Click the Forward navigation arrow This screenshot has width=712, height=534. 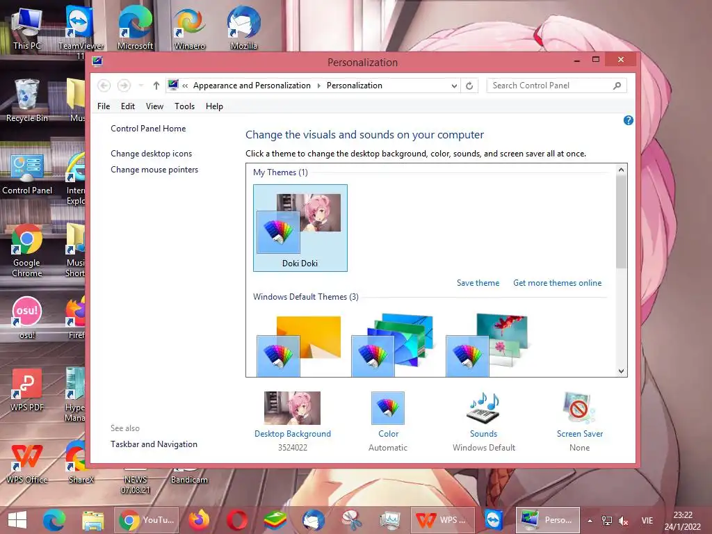(124, 86)
